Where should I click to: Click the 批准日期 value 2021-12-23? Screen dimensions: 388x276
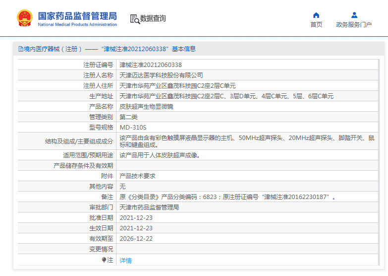click(x=136, y=218)
